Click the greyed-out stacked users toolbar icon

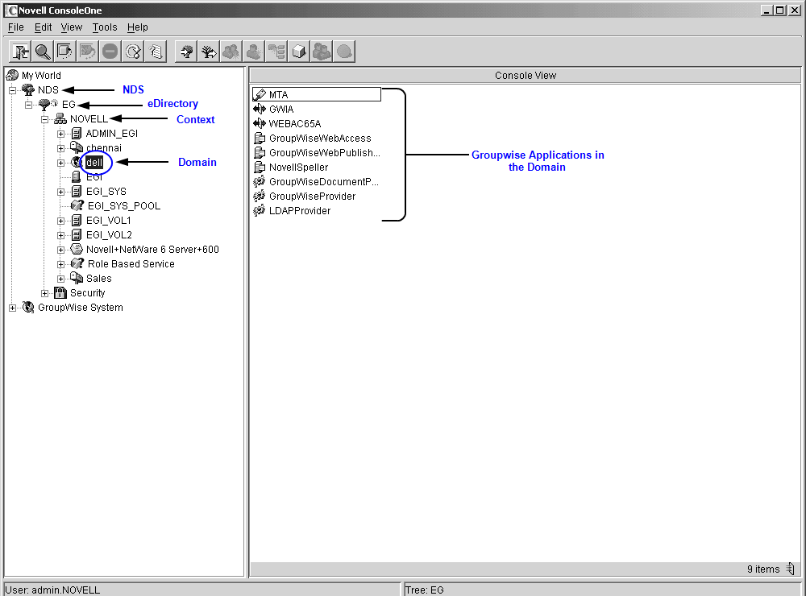tap(322, 52)
